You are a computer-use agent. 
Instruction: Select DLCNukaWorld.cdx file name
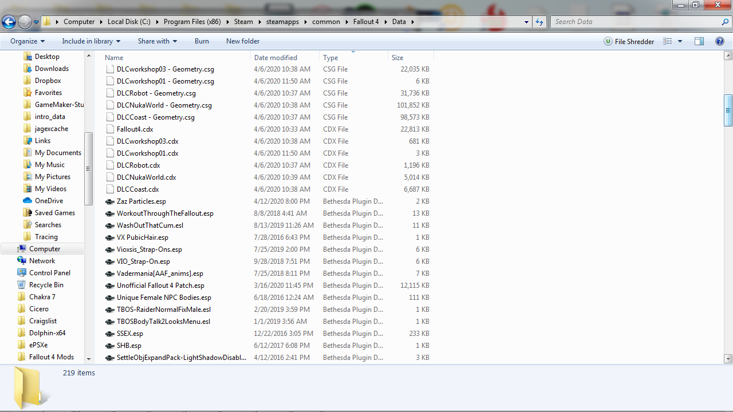point(146,177)
